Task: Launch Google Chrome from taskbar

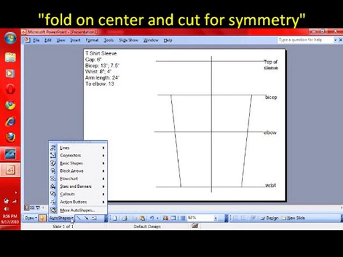Action: pyautogui.click(x=10, y=106)
